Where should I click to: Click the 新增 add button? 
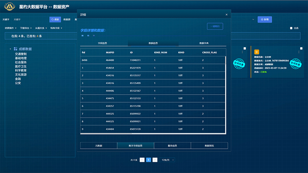coord(265,19)
